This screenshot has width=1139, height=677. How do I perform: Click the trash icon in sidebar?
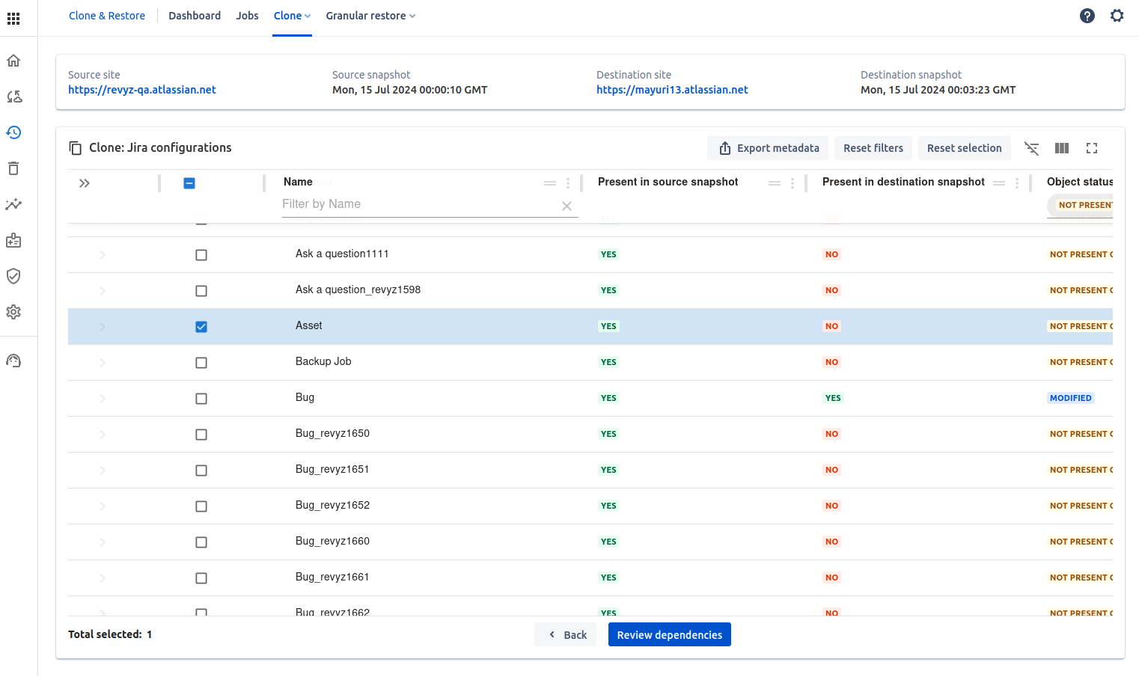pyautogui.click(x=13, y=168)
